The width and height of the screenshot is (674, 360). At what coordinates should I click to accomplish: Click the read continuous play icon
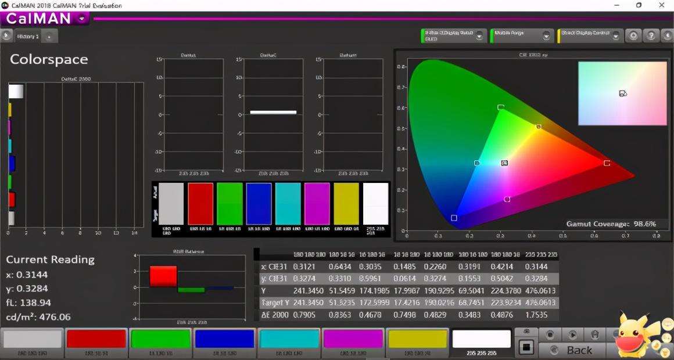(x=572, y=335)
